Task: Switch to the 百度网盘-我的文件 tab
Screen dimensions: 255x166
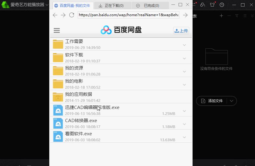Action: (x=73, y=6)
